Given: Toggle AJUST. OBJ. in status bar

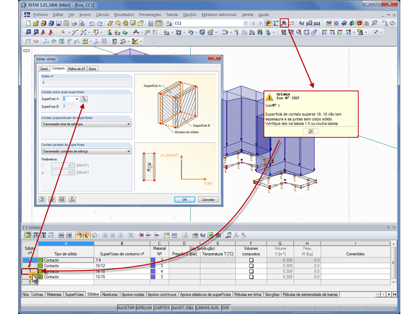Looking at the screenshot, I should [x=183, y=307].
